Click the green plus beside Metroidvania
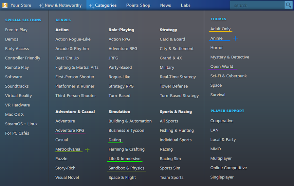 click(87, 150)
